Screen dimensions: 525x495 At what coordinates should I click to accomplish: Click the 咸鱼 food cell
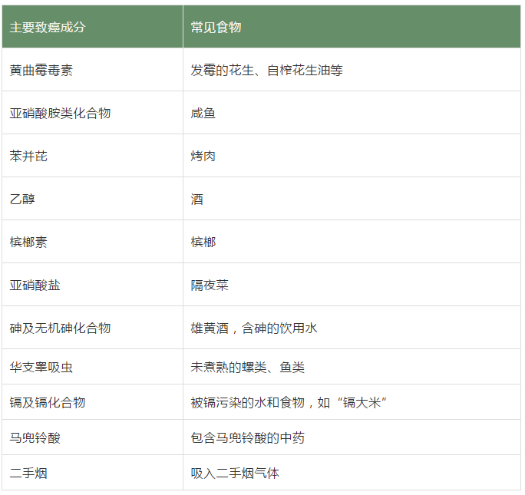pyautogui.click(x=203, y=113)
